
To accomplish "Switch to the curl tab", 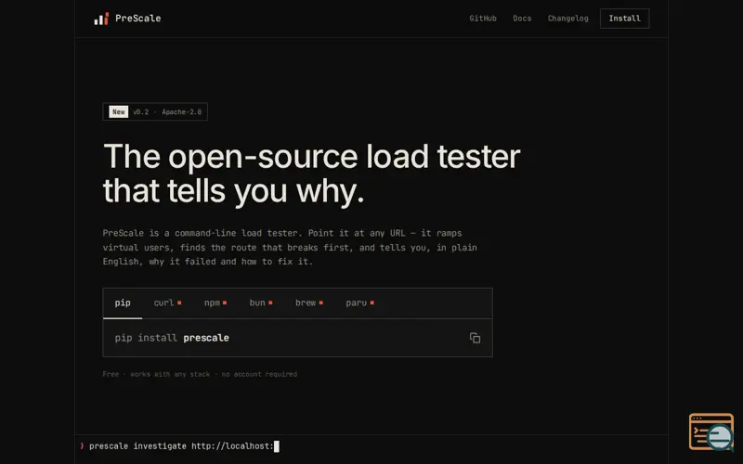I will [x=167, y=303].
